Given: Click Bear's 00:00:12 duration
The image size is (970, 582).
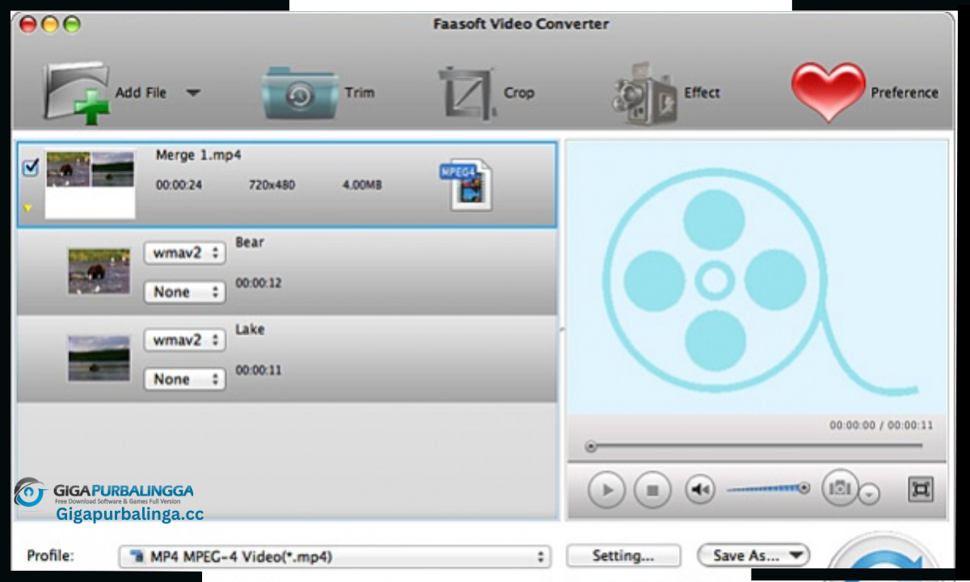Looking at the screenshot, I should pyautogui.click(x=259, y=284).
